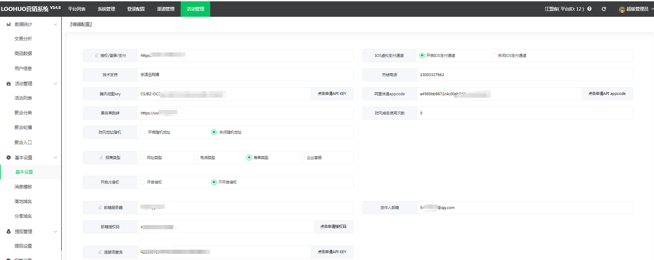Select 开启IOS支付通道 radio option
The height and width of the screenshot is (260, 654).
(422, 55)
